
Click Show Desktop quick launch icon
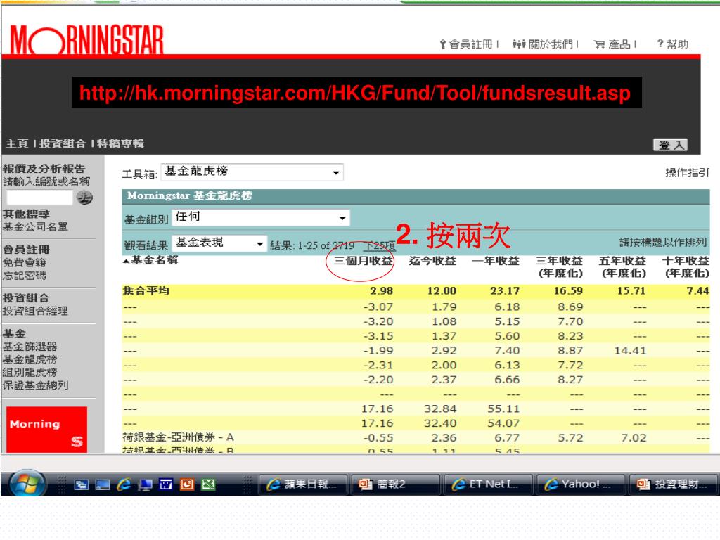click(x=103, y=484)
